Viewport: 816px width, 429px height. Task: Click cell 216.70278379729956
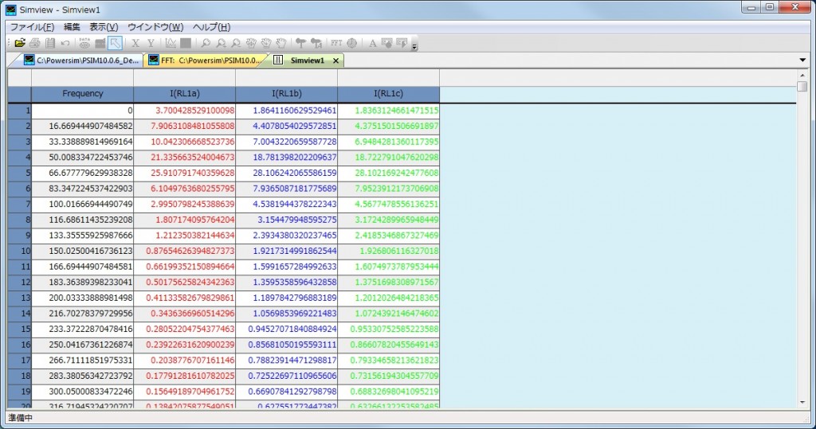(x=82, y=313)
